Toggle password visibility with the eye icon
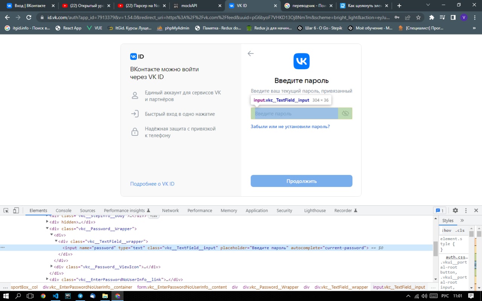 [x=345, y=113]
